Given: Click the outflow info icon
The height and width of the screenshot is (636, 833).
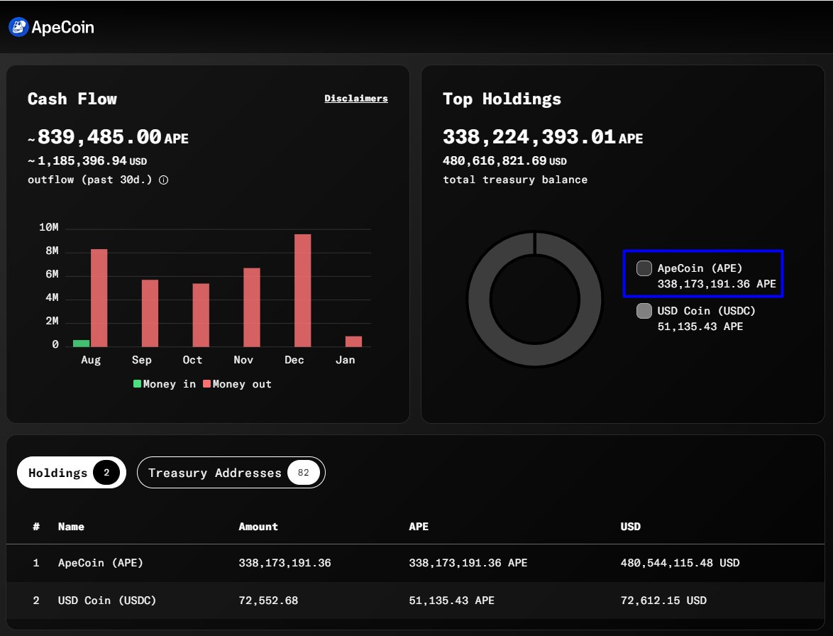Looking at the screenshot, I should 164,180.
